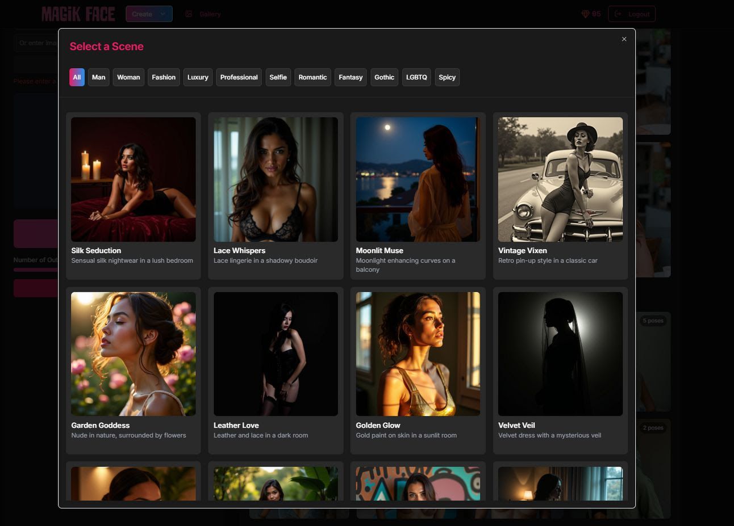Click the text 'Retro pin-up style in a classic car'
734x526 pixels.
coord(548,260)
